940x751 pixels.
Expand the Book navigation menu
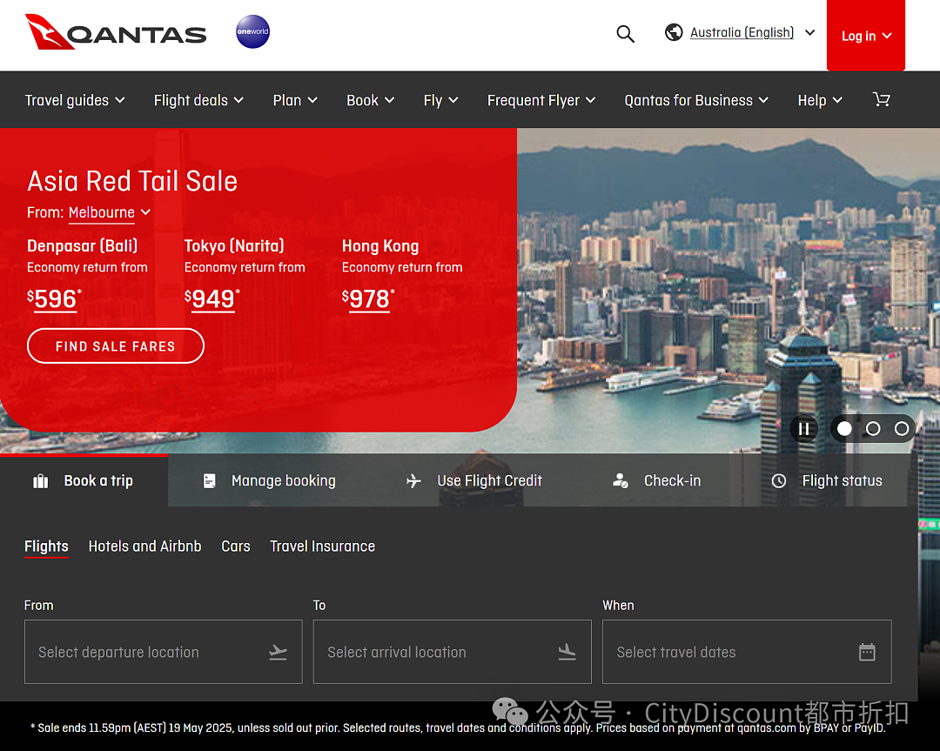click(371, 100)
